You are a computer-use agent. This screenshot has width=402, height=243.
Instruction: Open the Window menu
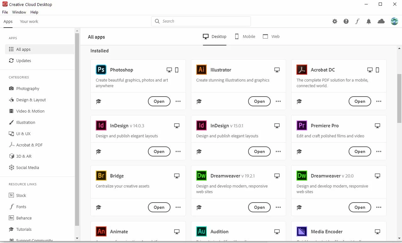coord(19,12)
